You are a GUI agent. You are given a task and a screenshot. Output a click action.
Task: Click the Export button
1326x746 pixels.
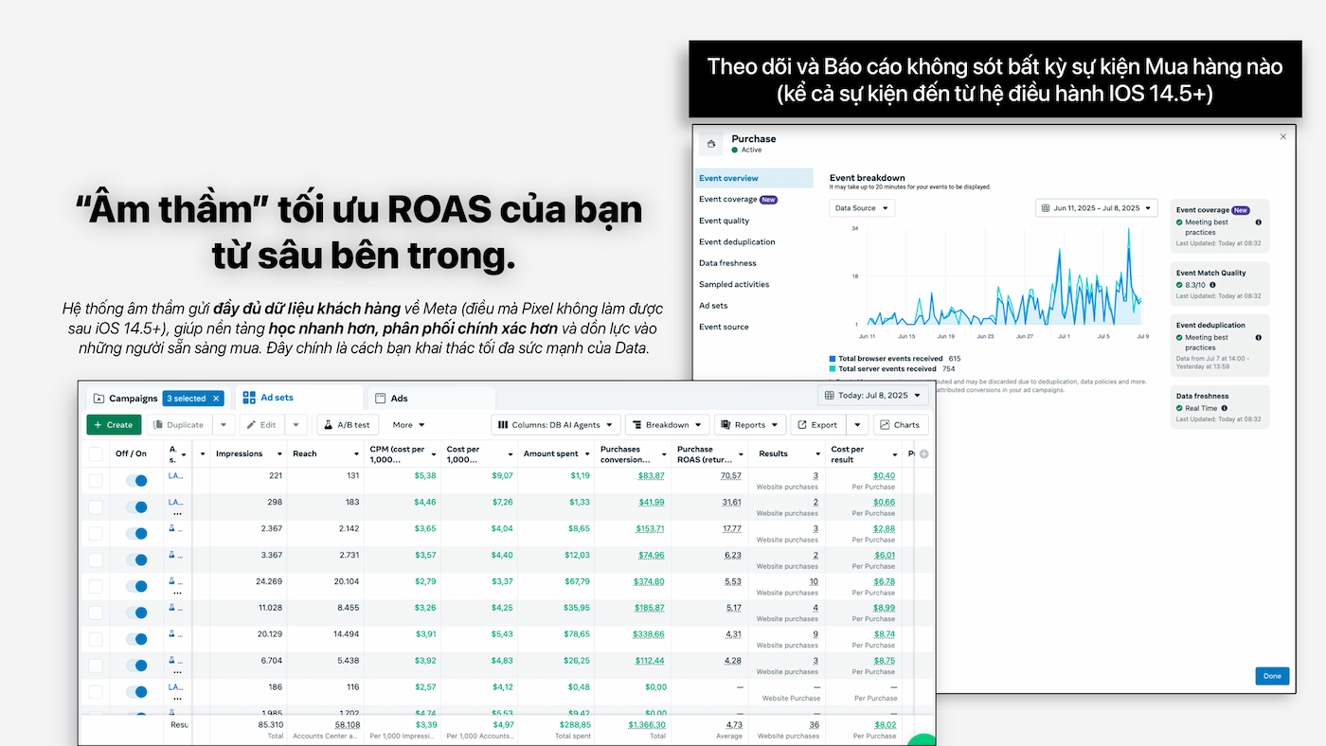click(816, 425)
